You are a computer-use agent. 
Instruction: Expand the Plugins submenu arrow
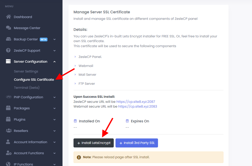(x=54, y=120)
